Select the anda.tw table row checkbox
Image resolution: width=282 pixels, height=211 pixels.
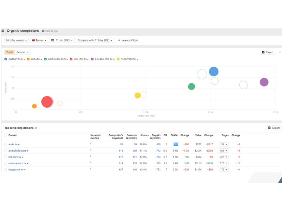6,144
